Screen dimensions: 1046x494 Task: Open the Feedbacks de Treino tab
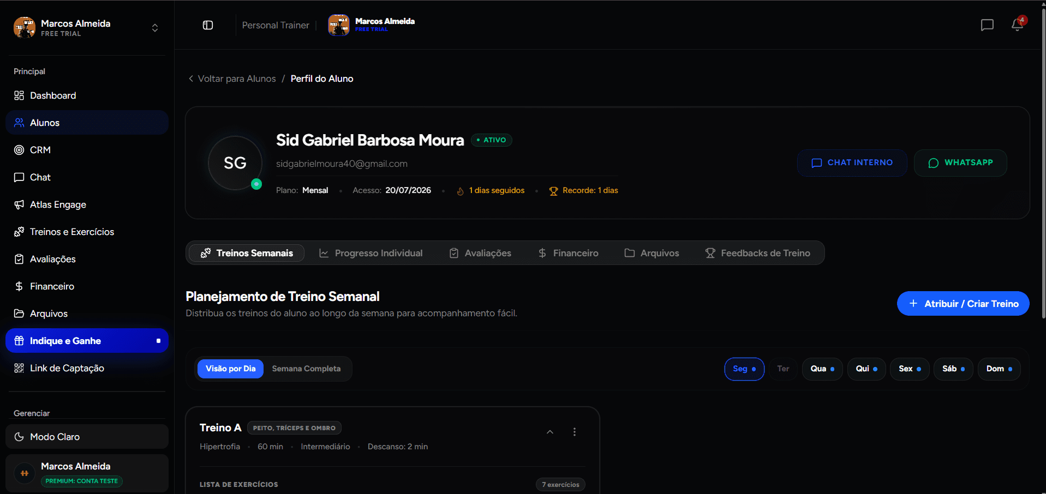click(x=758, y=253)
